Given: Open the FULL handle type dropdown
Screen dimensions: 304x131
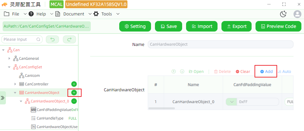Looking at the screenshot, I should click(289, 102).
